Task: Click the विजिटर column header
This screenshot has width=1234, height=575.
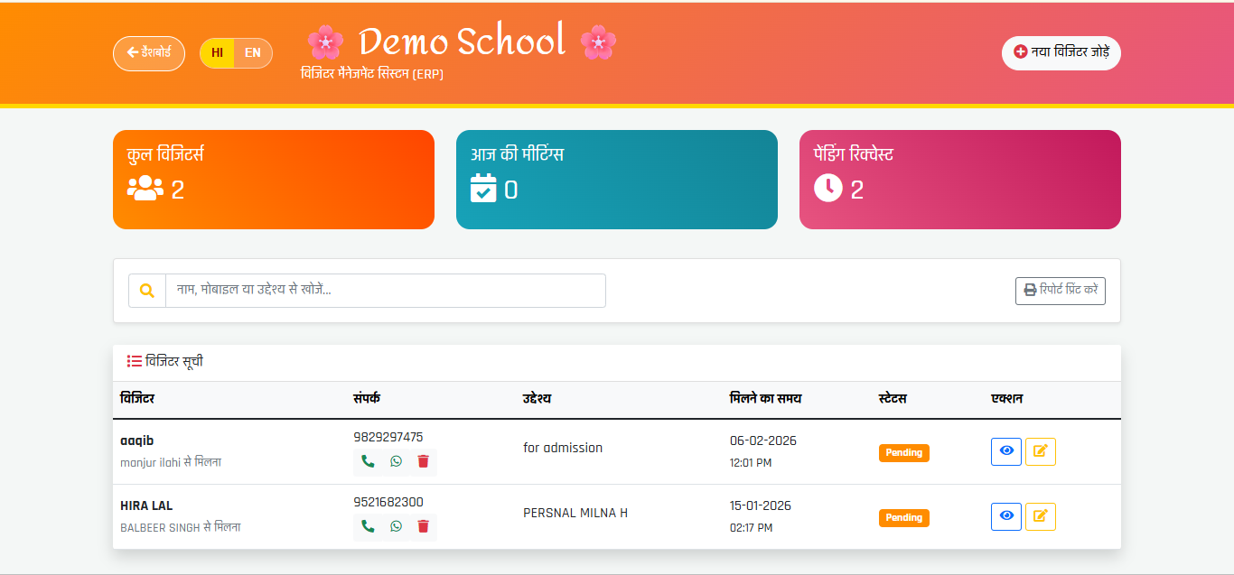Action: (137, 398)
